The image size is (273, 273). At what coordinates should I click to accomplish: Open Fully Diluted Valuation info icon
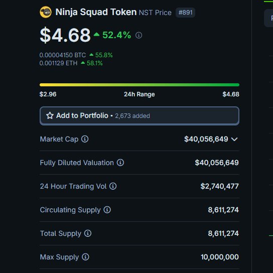120,163
